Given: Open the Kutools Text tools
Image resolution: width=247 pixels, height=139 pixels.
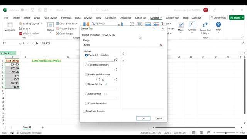Looking at the screenshot, I should tap(166, 24).
